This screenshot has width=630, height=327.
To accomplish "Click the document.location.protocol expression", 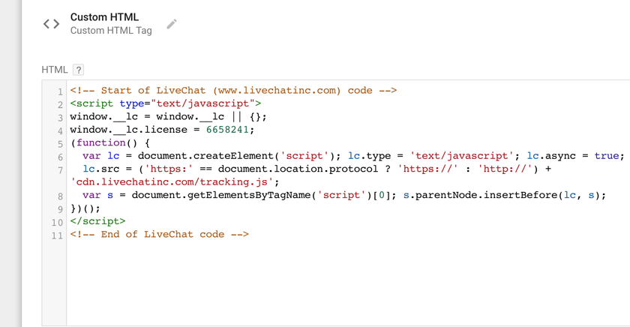I will (x=298, y=169).
